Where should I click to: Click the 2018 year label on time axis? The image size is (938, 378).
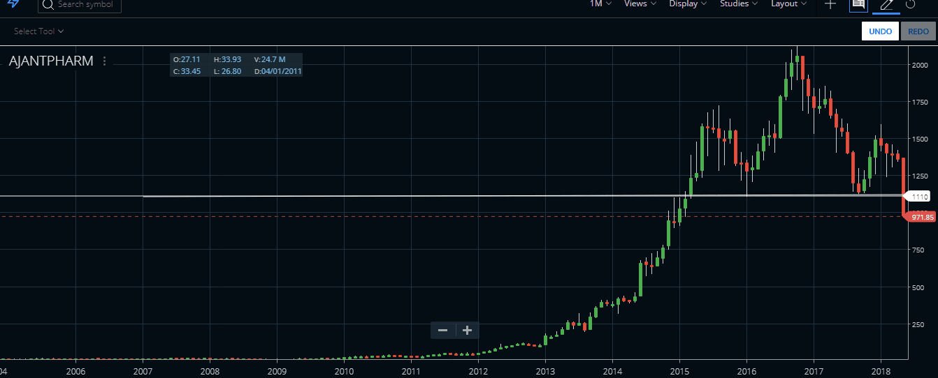coord(881,370)
